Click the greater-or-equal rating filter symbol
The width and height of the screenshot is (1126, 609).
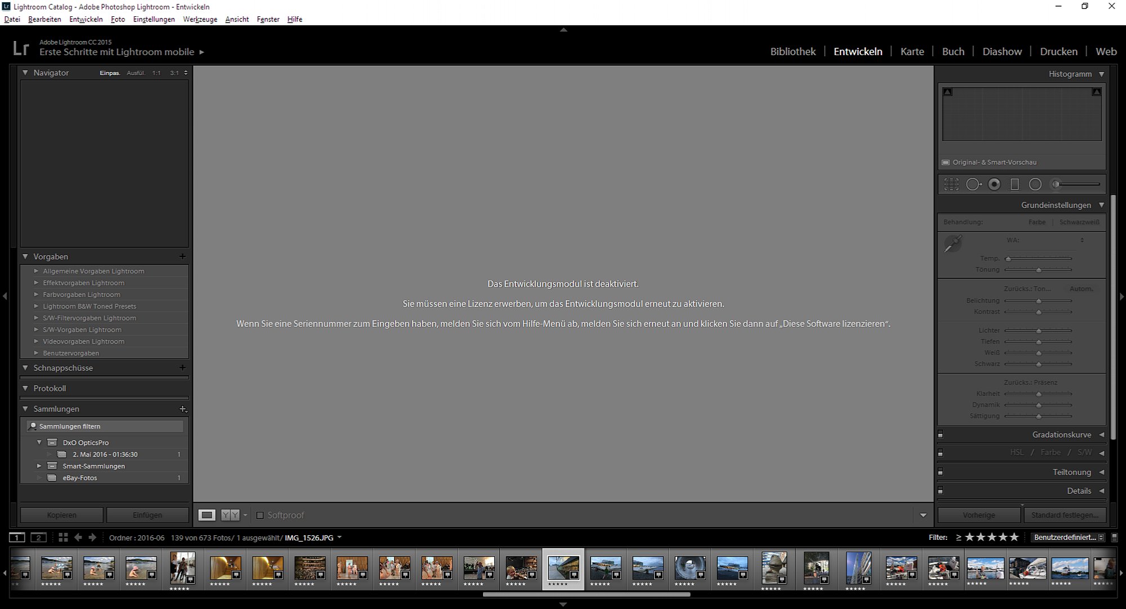click(958, 538)
